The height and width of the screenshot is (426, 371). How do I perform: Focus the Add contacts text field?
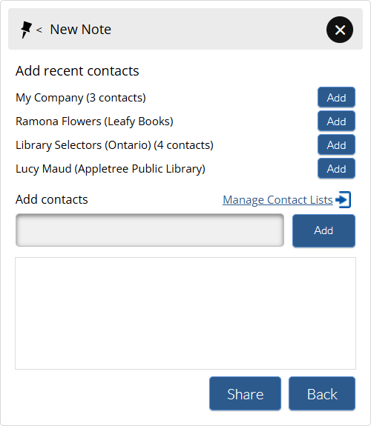pos(150,230)
